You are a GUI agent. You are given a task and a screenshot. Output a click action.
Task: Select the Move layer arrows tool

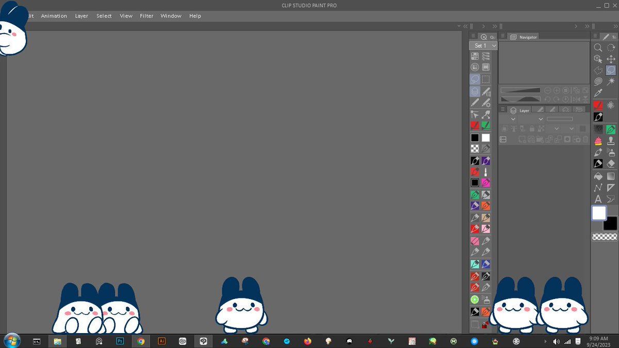coord(611,59)
